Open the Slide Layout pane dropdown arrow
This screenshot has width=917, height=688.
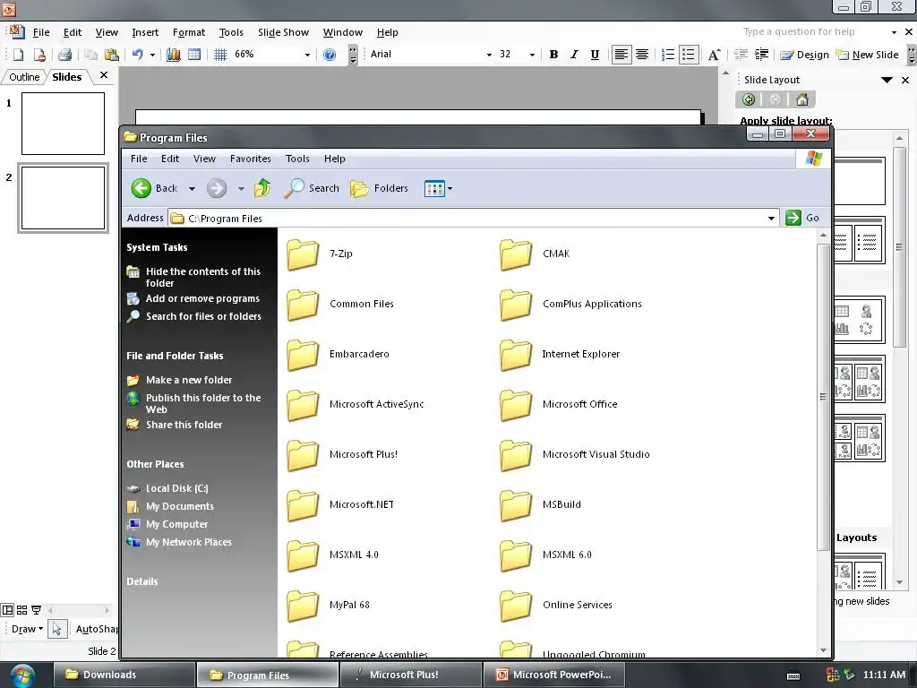pos(887,80)
